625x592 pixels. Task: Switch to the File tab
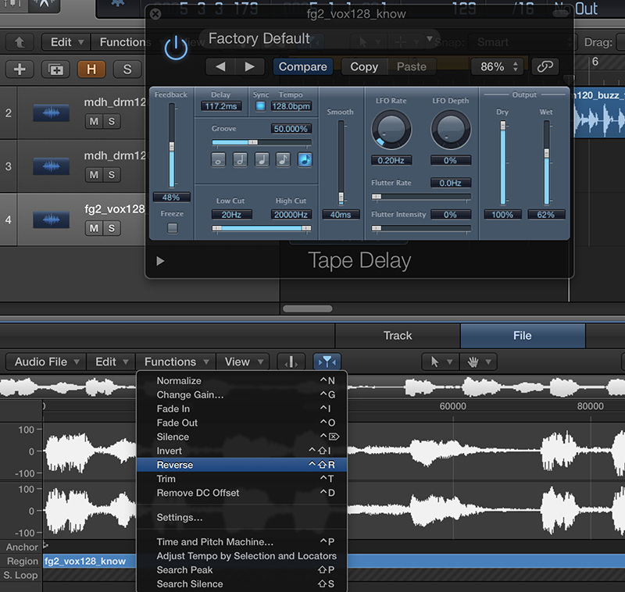(x=523, y=336)
